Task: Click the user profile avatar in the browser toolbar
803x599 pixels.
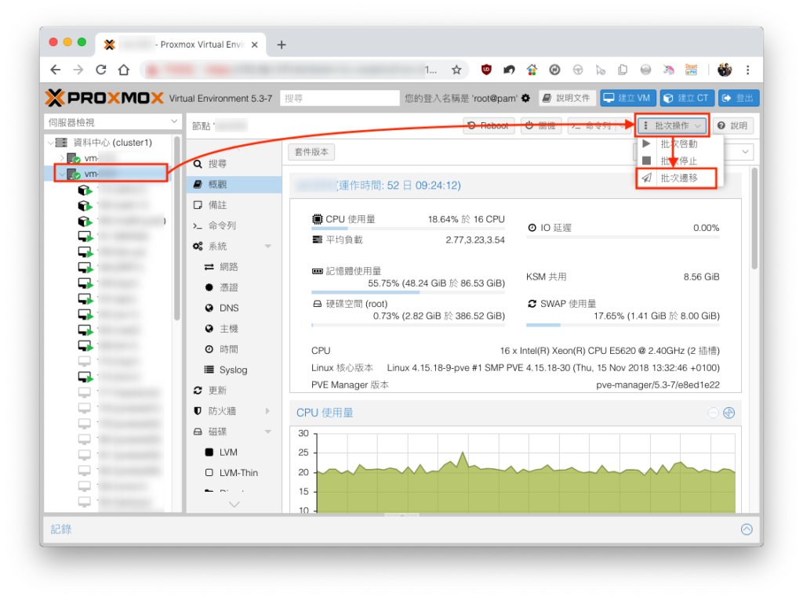Action: (724, 70)
